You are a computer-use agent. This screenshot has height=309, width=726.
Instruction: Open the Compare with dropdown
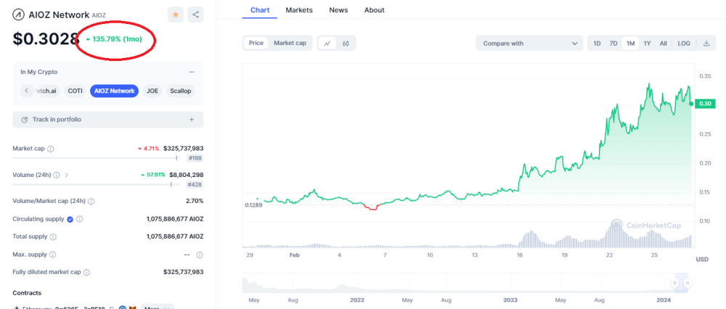point(529,44)
